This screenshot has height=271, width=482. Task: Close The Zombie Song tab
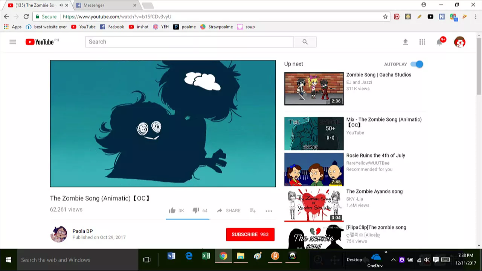click(x=67, y=5)
